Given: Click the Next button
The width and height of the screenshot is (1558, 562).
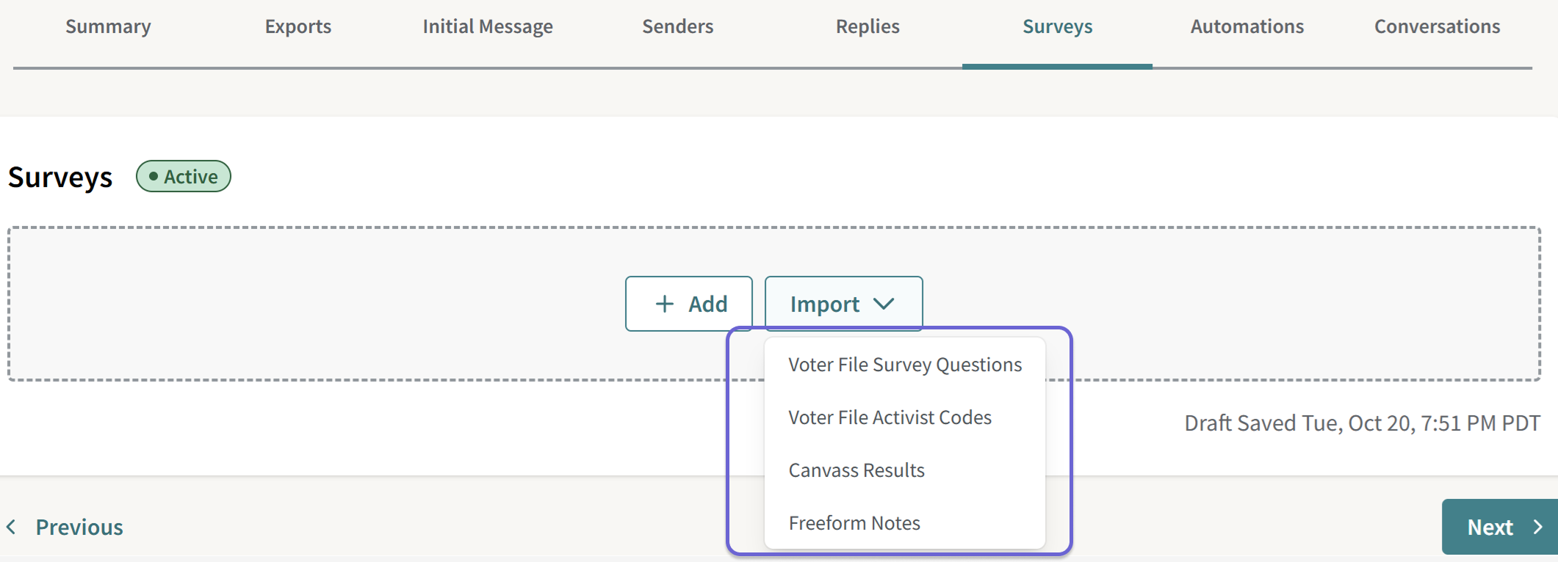Looking at the screenshot, I should click(x=1500, y=527).
